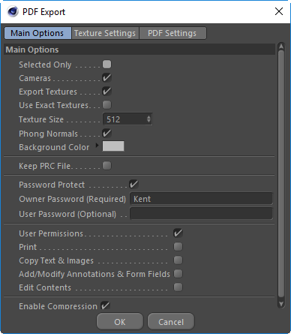Open the Background Color swatch
Screen dimensions: 291x334
point(113,146)
